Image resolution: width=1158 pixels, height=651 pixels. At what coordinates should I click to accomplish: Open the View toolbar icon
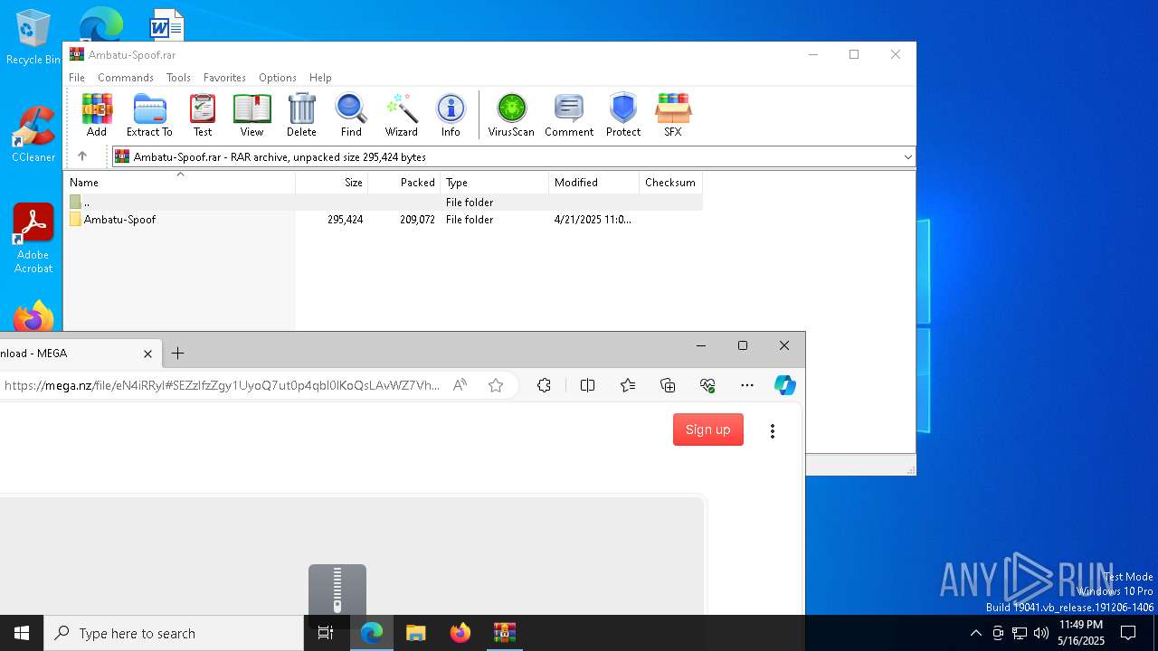click(x=252, y=115)
